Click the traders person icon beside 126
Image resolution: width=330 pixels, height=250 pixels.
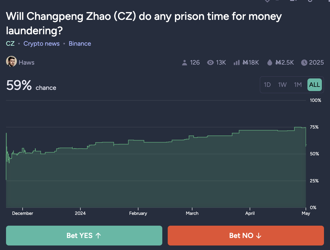[x=185, y=62]
